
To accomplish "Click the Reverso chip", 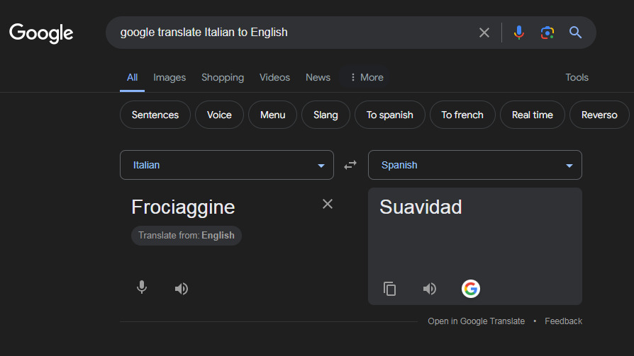I will click(x=599, y=115).
